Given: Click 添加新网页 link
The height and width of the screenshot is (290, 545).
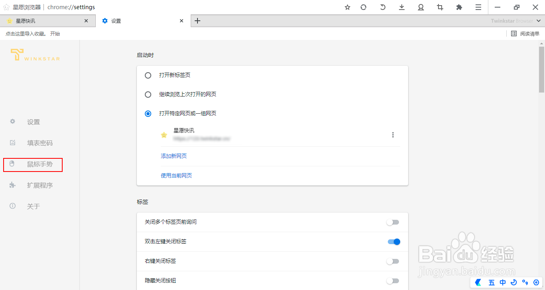Looking at the screenshot, I should (x=174, y=156).
